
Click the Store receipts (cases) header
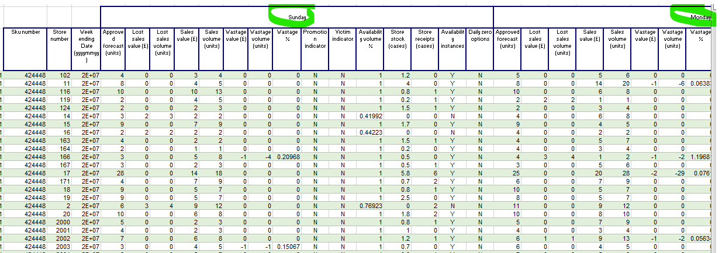426,49
